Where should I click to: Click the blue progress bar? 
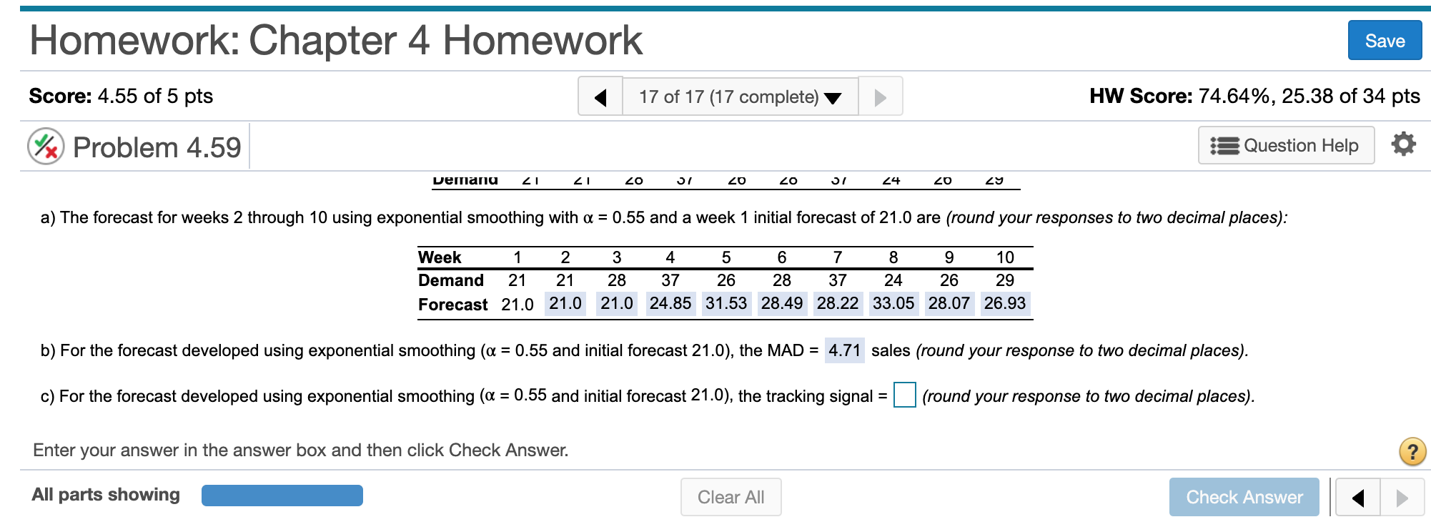(282, 495)
